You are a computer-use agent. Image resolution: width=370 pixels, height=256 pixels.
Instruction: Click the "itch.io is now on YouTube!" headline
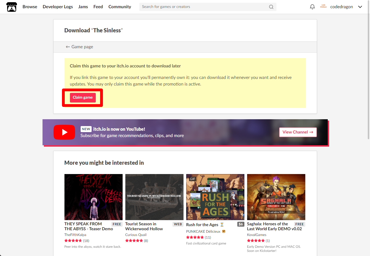coord(119,129)
